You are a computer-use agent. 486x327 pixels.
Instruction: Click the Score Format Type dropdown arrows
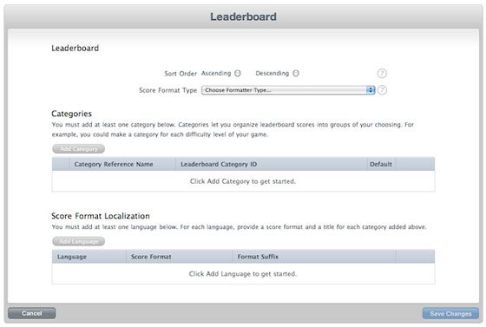[371, 90]
